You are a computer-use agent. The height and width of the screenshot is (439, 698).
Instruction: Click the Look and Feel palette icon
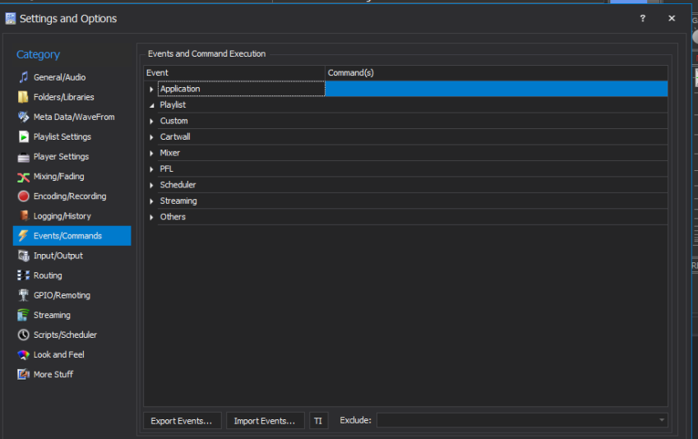(23, 355)
